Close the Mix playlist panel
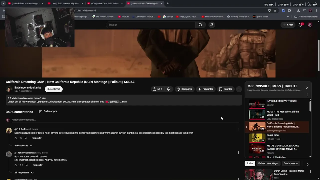The width and height of the screenshot is (320, 180). tap(307, 88)
